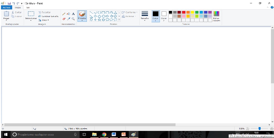Choose the five-point star shape

click(99, 19)
